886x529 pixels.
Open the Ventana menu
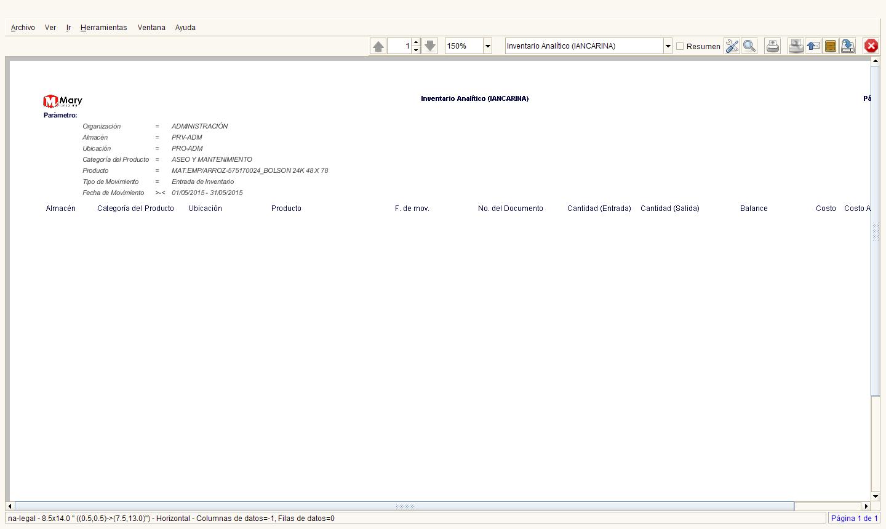click(x=151, y=28)
